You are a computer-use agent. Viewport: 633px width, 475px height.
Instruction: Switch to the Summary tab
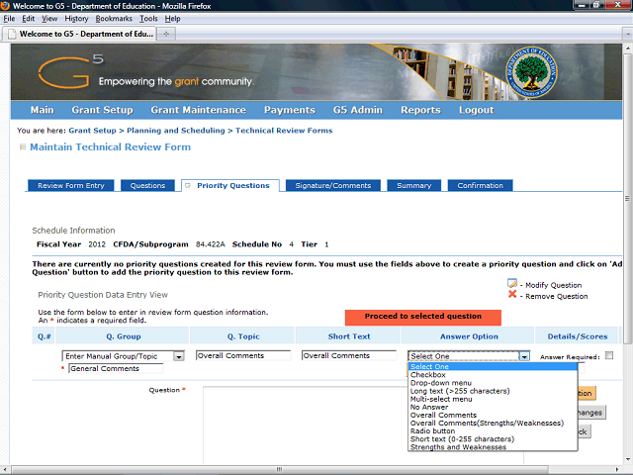point(413,185)
